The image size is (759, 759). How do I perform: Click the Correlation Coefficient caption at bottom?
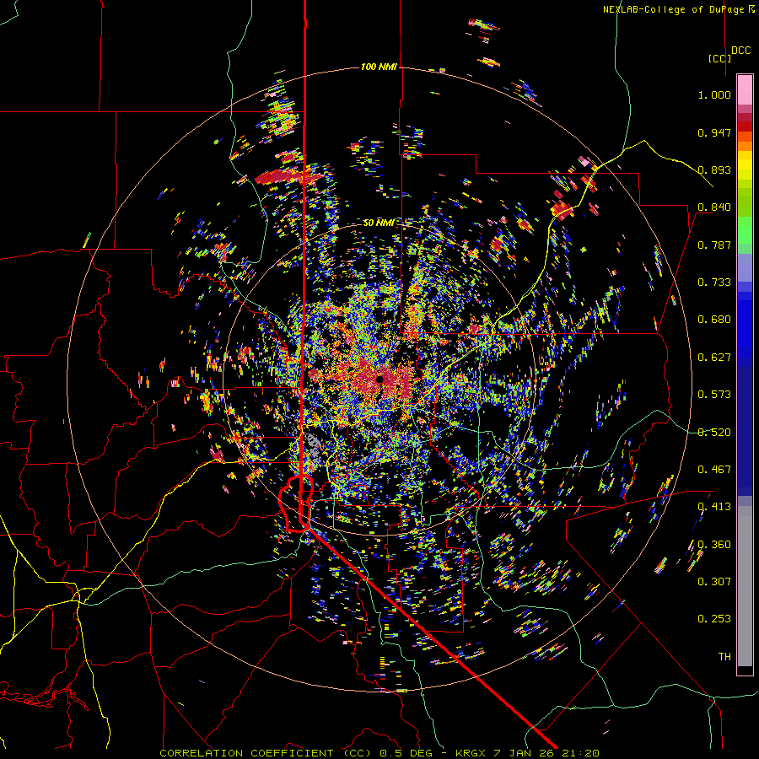[x=379, y=753]
